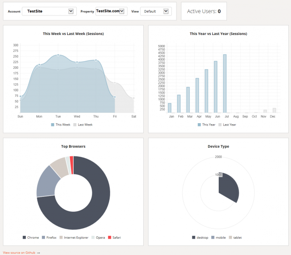Toggle This Week legend swatch
Screen dimensions: 291x255
coord(53,125)
